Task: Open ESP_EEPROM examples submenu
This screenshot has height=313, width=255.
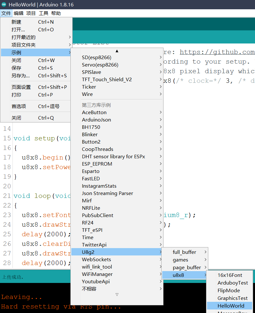Action: [x=117, y=164]
